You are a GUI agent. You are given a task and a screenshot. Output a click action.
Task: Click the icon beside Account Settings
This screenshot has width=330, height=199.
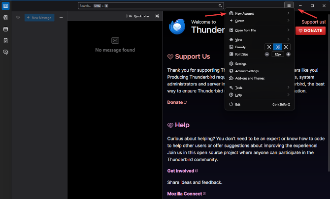(231, 71)
